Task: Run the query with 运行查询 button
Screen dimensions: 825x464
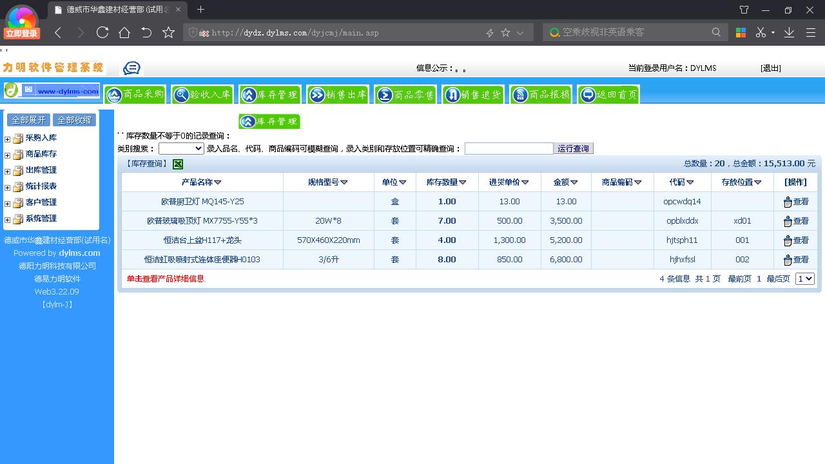Action: pyautogui.click(x=573, y=148)
